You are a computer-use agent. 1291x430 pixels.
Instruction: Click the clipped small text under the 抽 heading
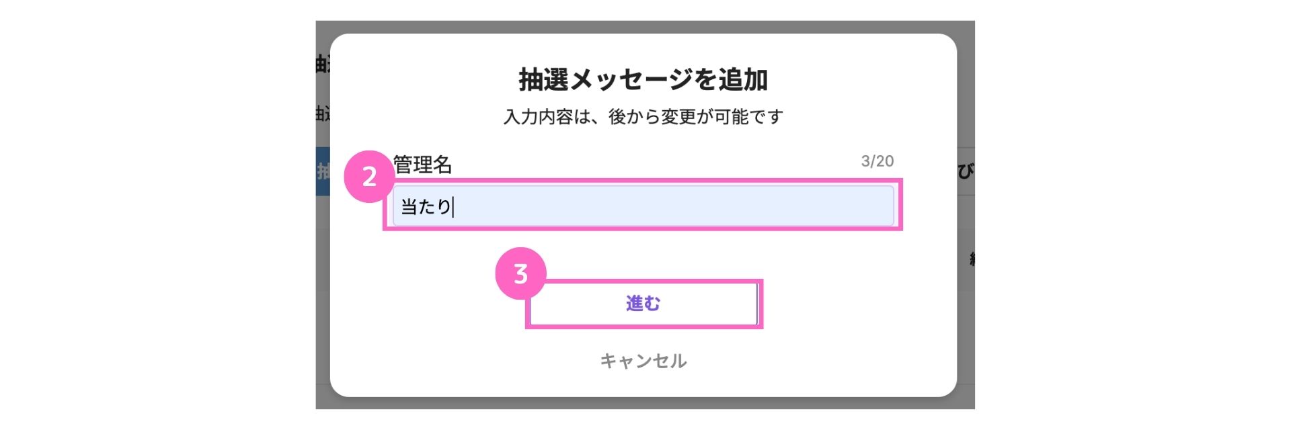click(323, 113)
